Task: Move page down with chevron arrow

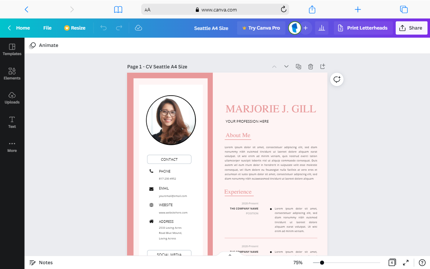Action: pyautogui.click(x=286, y=67)
